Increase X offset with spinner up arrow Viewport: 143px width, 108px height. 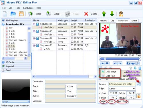point(116,92)
